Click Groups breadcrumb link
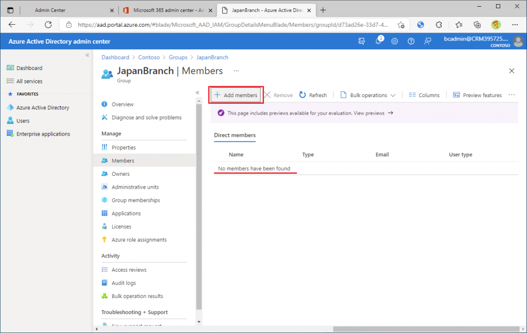The width and height of the screenshot is (527, 333). pos(178,58)
